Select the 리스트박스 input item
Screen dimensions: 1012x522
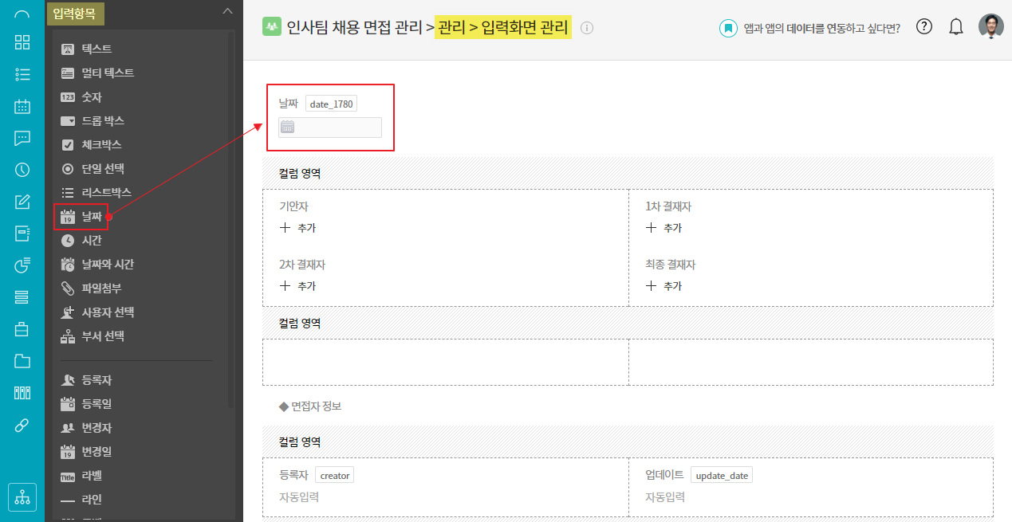click(105, 193)
